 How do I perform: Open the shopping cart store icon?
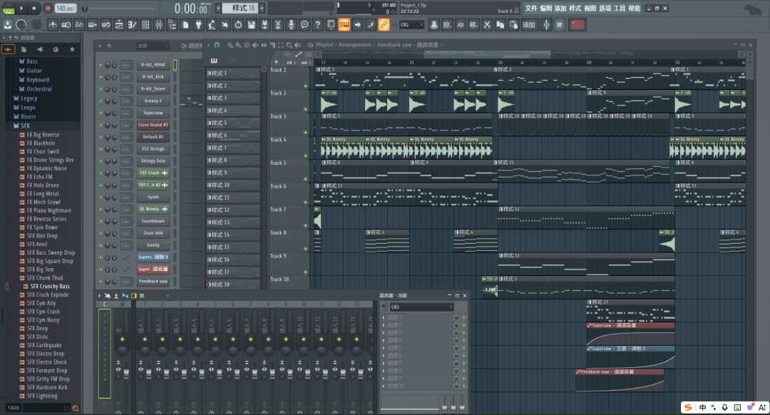tap(560, 24)
